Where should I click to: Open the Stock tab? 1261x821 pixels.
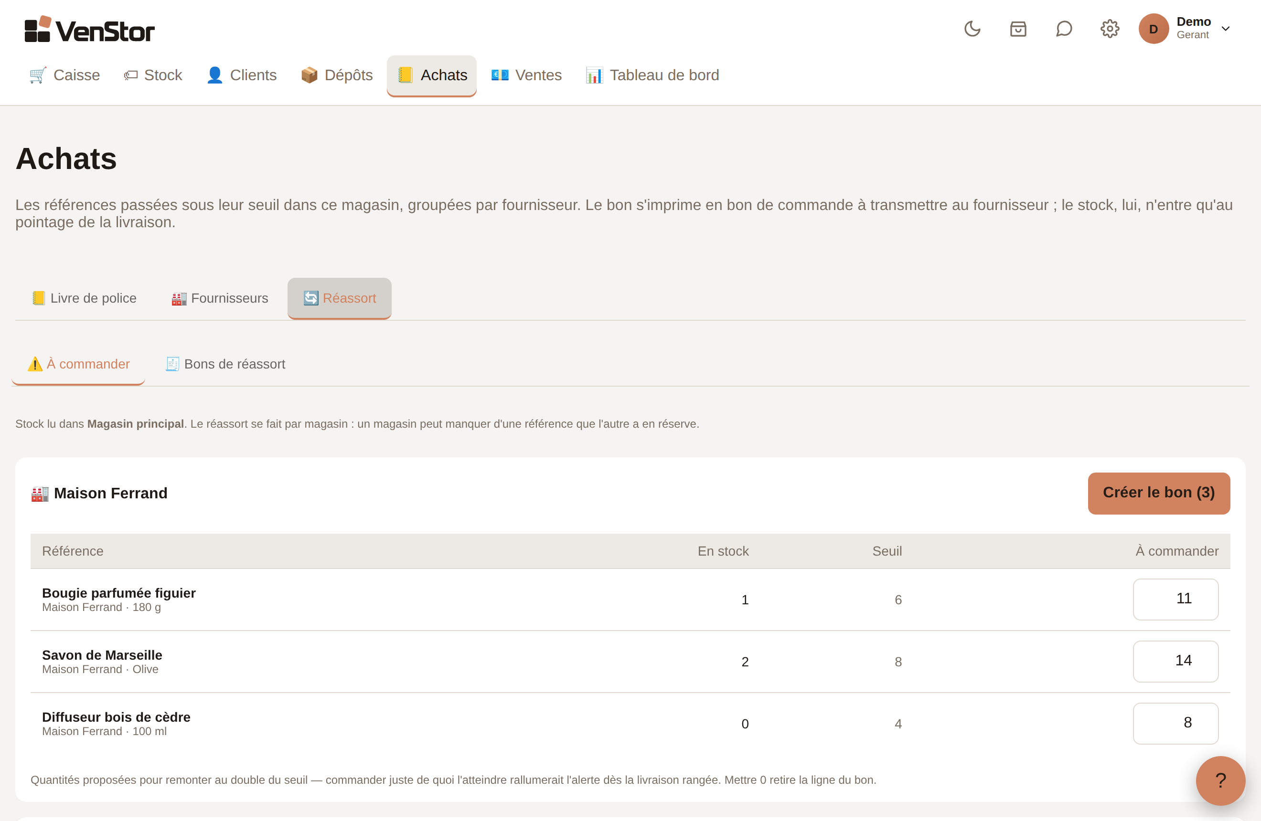pos(153,75)
